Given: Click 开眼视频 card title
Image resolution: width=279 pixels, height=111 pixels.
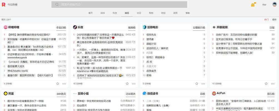Looking at the screenshot, I should pyautogui.click(x=222, y=27).
